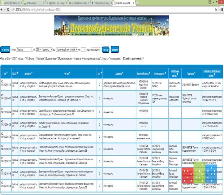Screen dimensions: 224x195
Task: Click land info cell 'ЕАТ 501315 2015-04-08'
Action: pos(212,125)
